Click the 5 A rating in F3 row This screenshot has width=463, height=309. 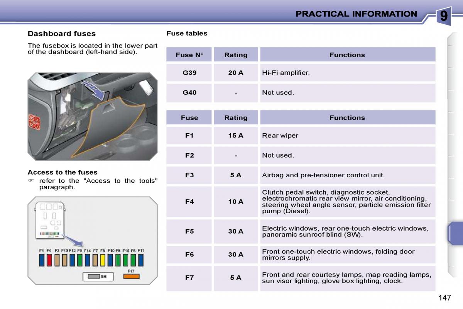pos(236,175)
